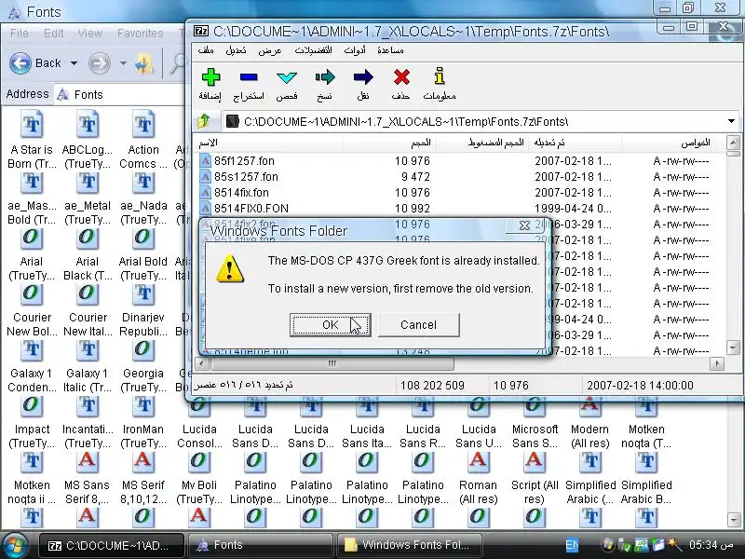Viewport: 745px width, 559px height.
Task: Open the View menu in Fonts window
Action: pyautogui.click(x=89, y=34)
